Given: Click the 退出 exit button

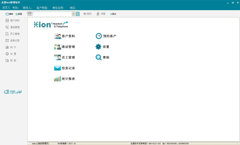Looking at the screenshot, I should (x=113, y=14).
